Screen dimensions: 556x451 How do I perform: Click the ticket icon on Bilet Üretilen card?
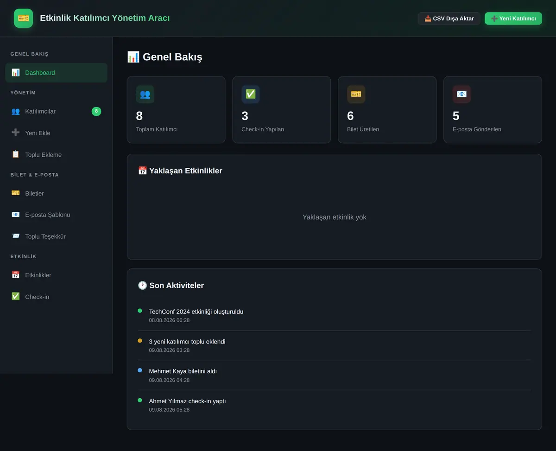pos(356,94)
